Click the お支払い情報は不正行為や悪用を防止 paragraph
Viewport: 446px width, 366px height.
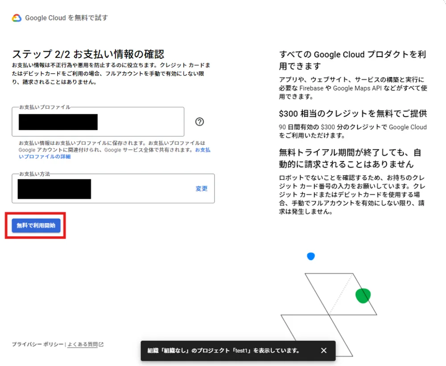111,74
